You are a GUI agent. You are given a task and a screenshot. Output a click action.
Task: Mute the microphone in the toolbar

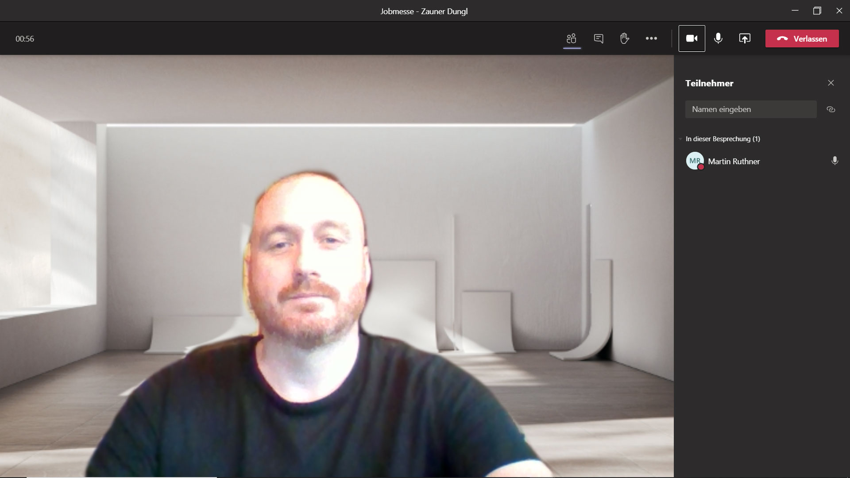pos(718,39)
